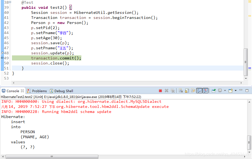The height and width of the screenshot is (159, 252).
Task: Switch to the Problems tab
Action: [x=37, y=91]
